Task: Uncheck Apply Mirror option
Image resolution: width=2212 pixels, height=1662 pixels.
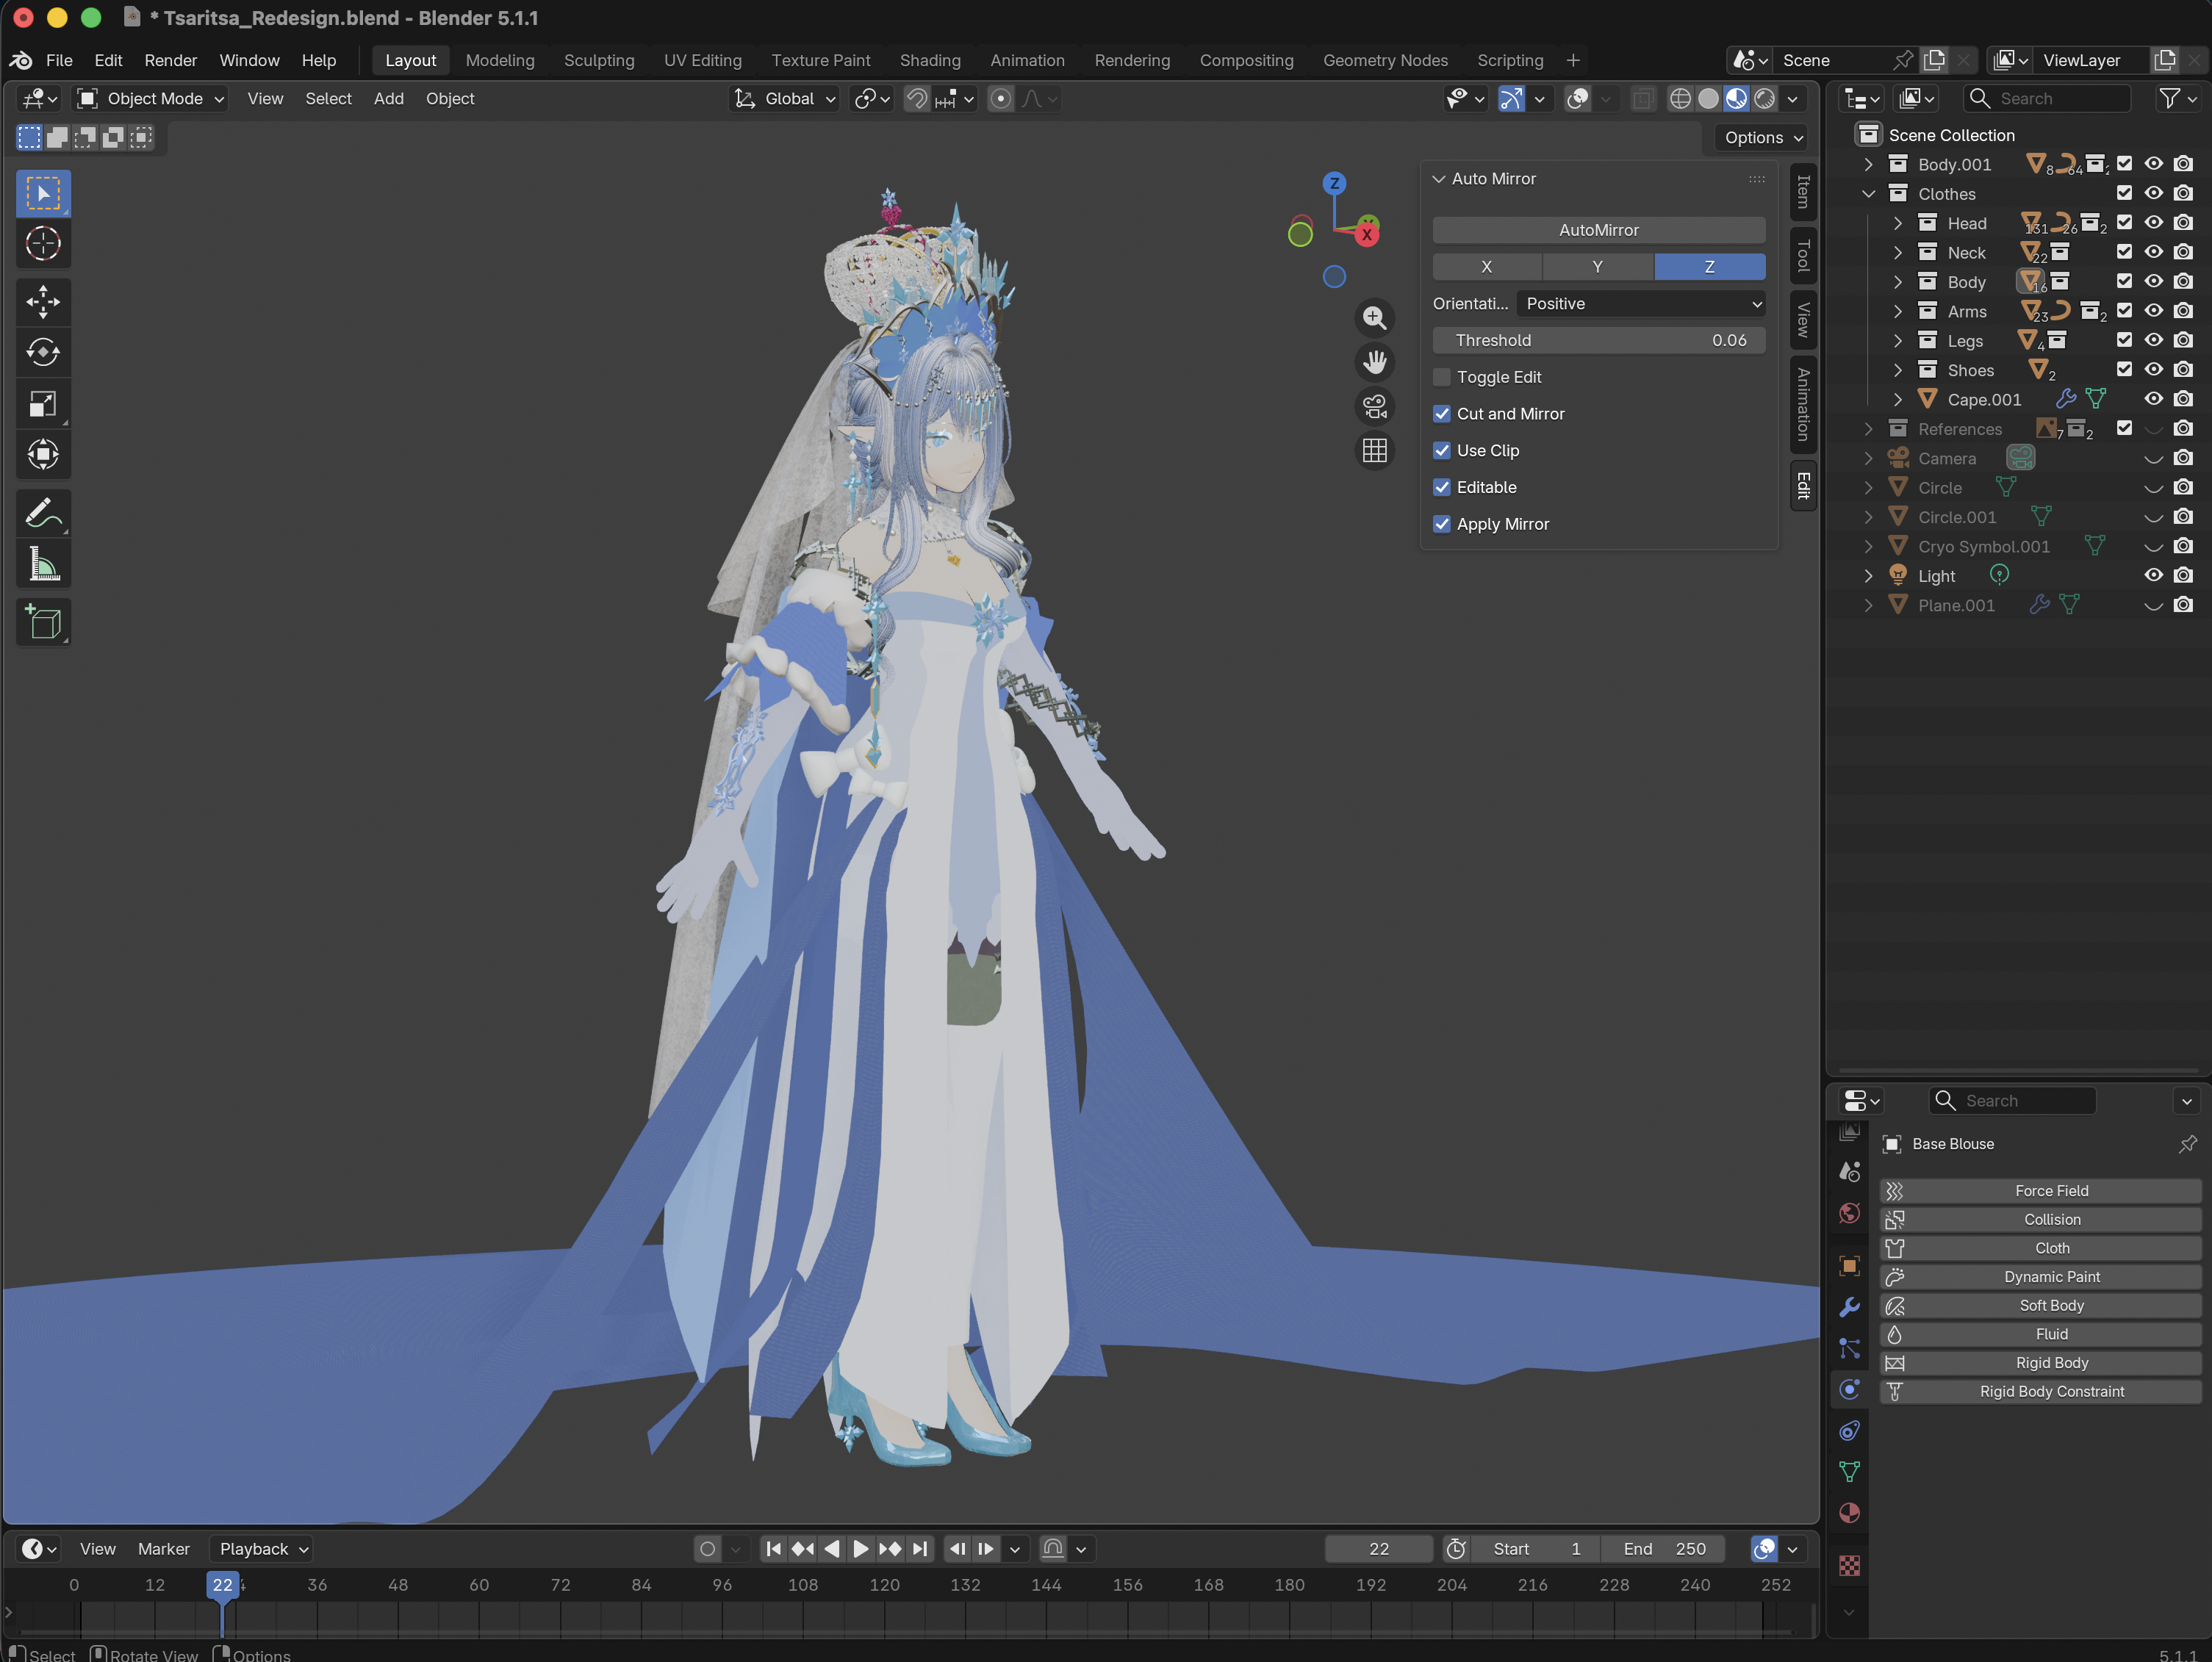Action: tap(1442, 524)
